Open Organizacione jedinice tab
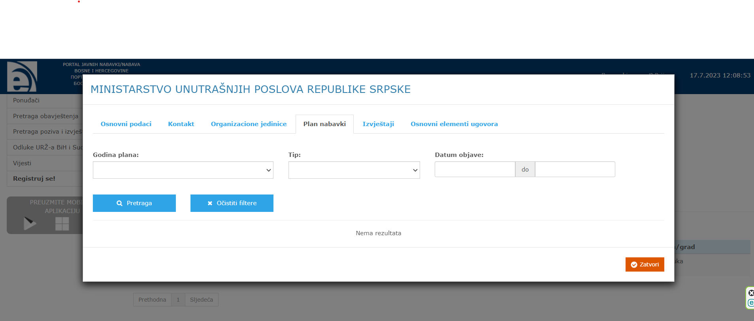 [249, 124]
